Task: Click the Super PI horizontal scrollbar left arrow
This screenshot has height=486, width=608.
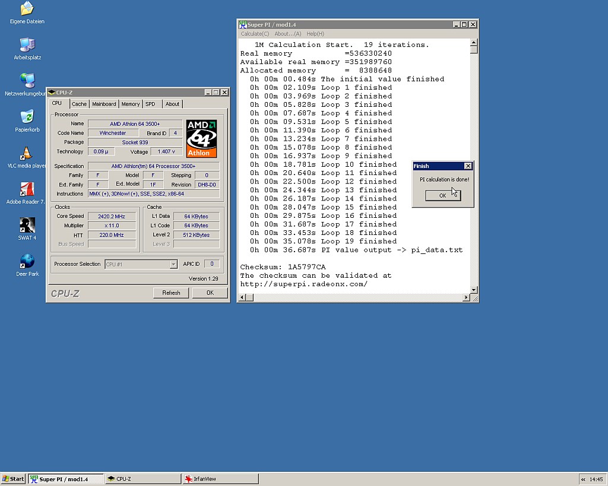Action: (242, 298)
